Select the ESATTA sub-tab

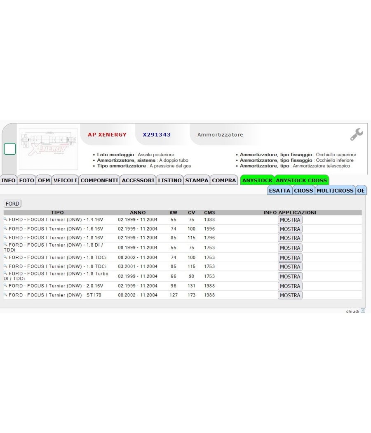point(279,191)
